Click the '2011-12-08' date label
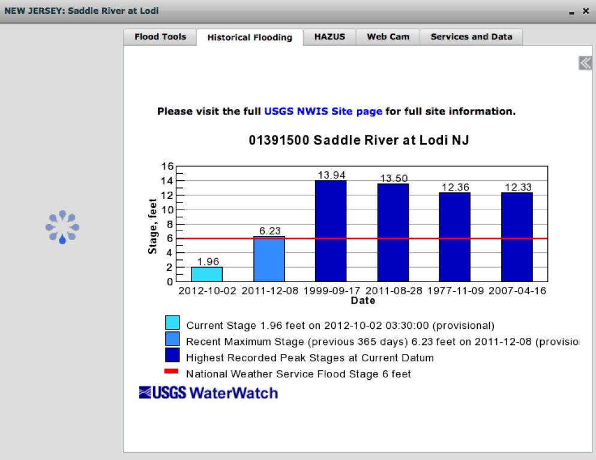The width and height of the screenshot is (596, 460). [x=270, y=291]
